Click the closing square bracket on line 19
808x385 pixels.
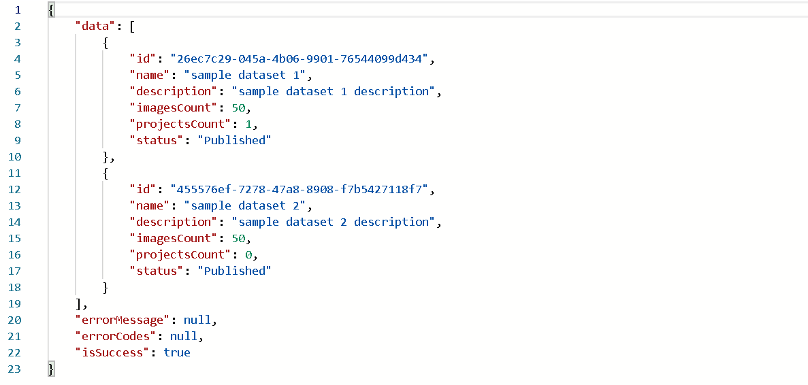coord(79,303)
